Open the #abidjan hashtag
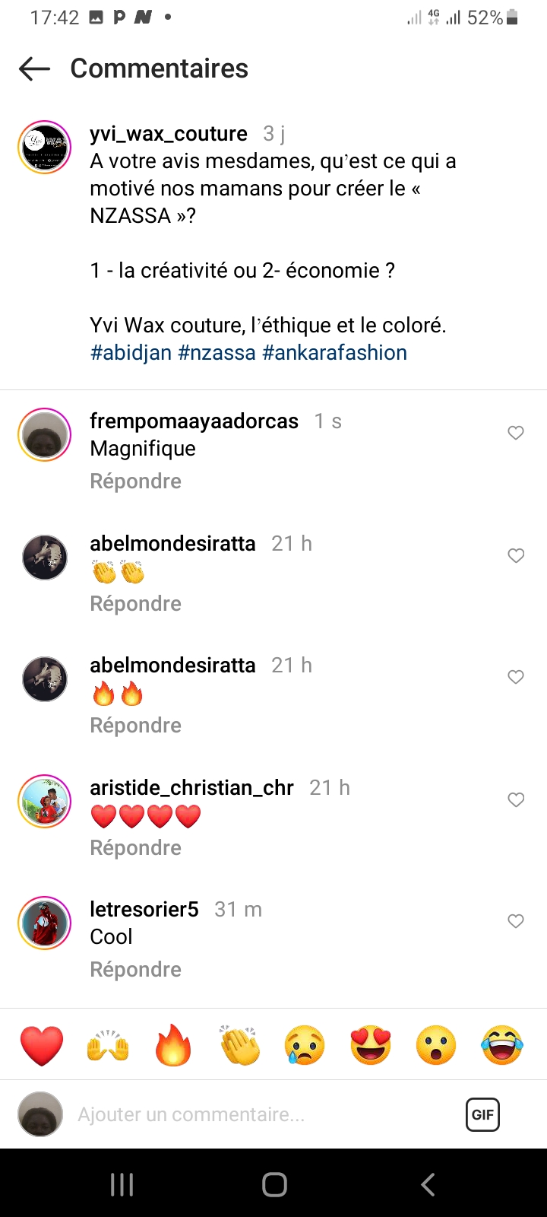 (x=131, y=353)
